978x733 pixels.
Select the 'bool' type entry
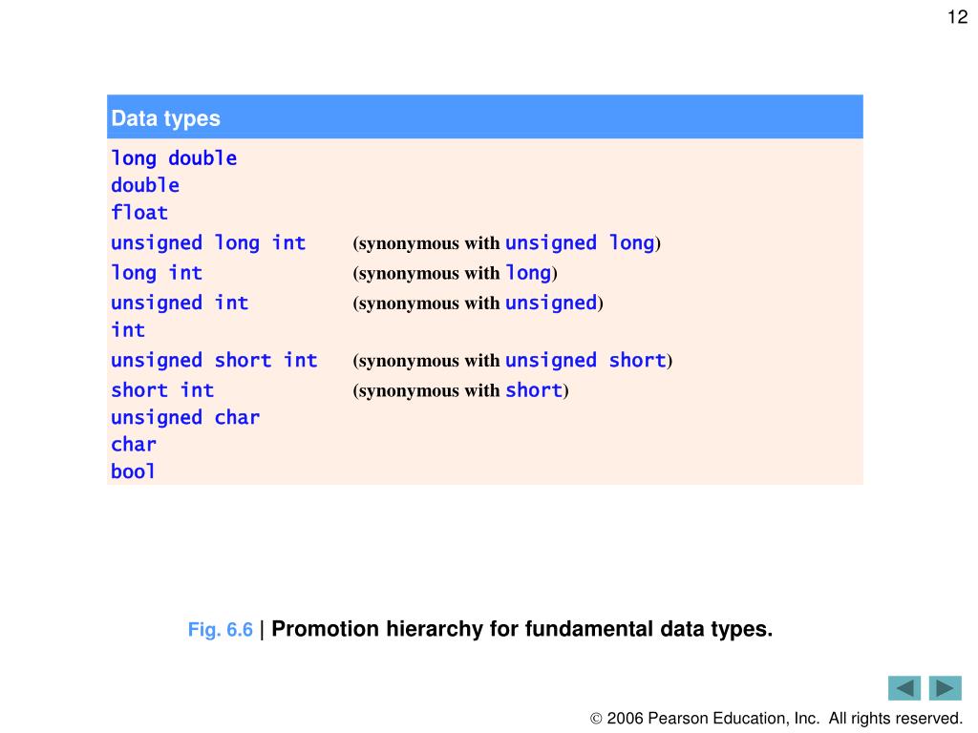click(133, 471)
